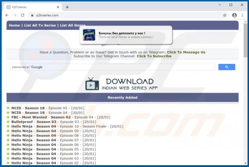Open Hello Ninja Season 04 Episode 05

53,149
